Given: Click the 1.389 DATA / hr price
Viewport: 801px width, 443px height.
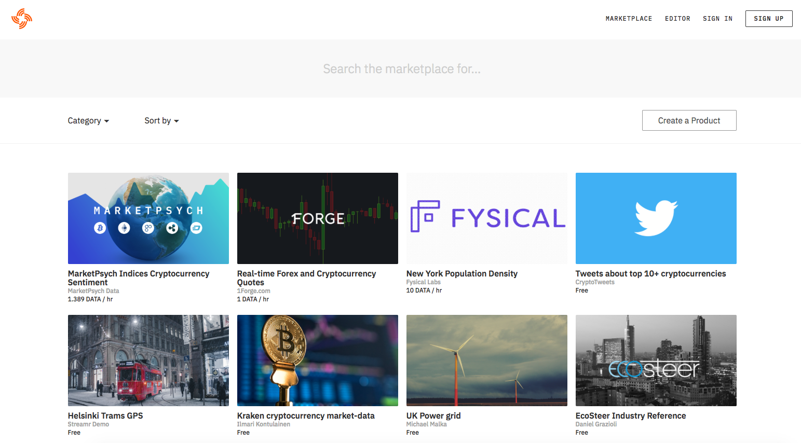Looking at the screenshot, I should 90,299.
